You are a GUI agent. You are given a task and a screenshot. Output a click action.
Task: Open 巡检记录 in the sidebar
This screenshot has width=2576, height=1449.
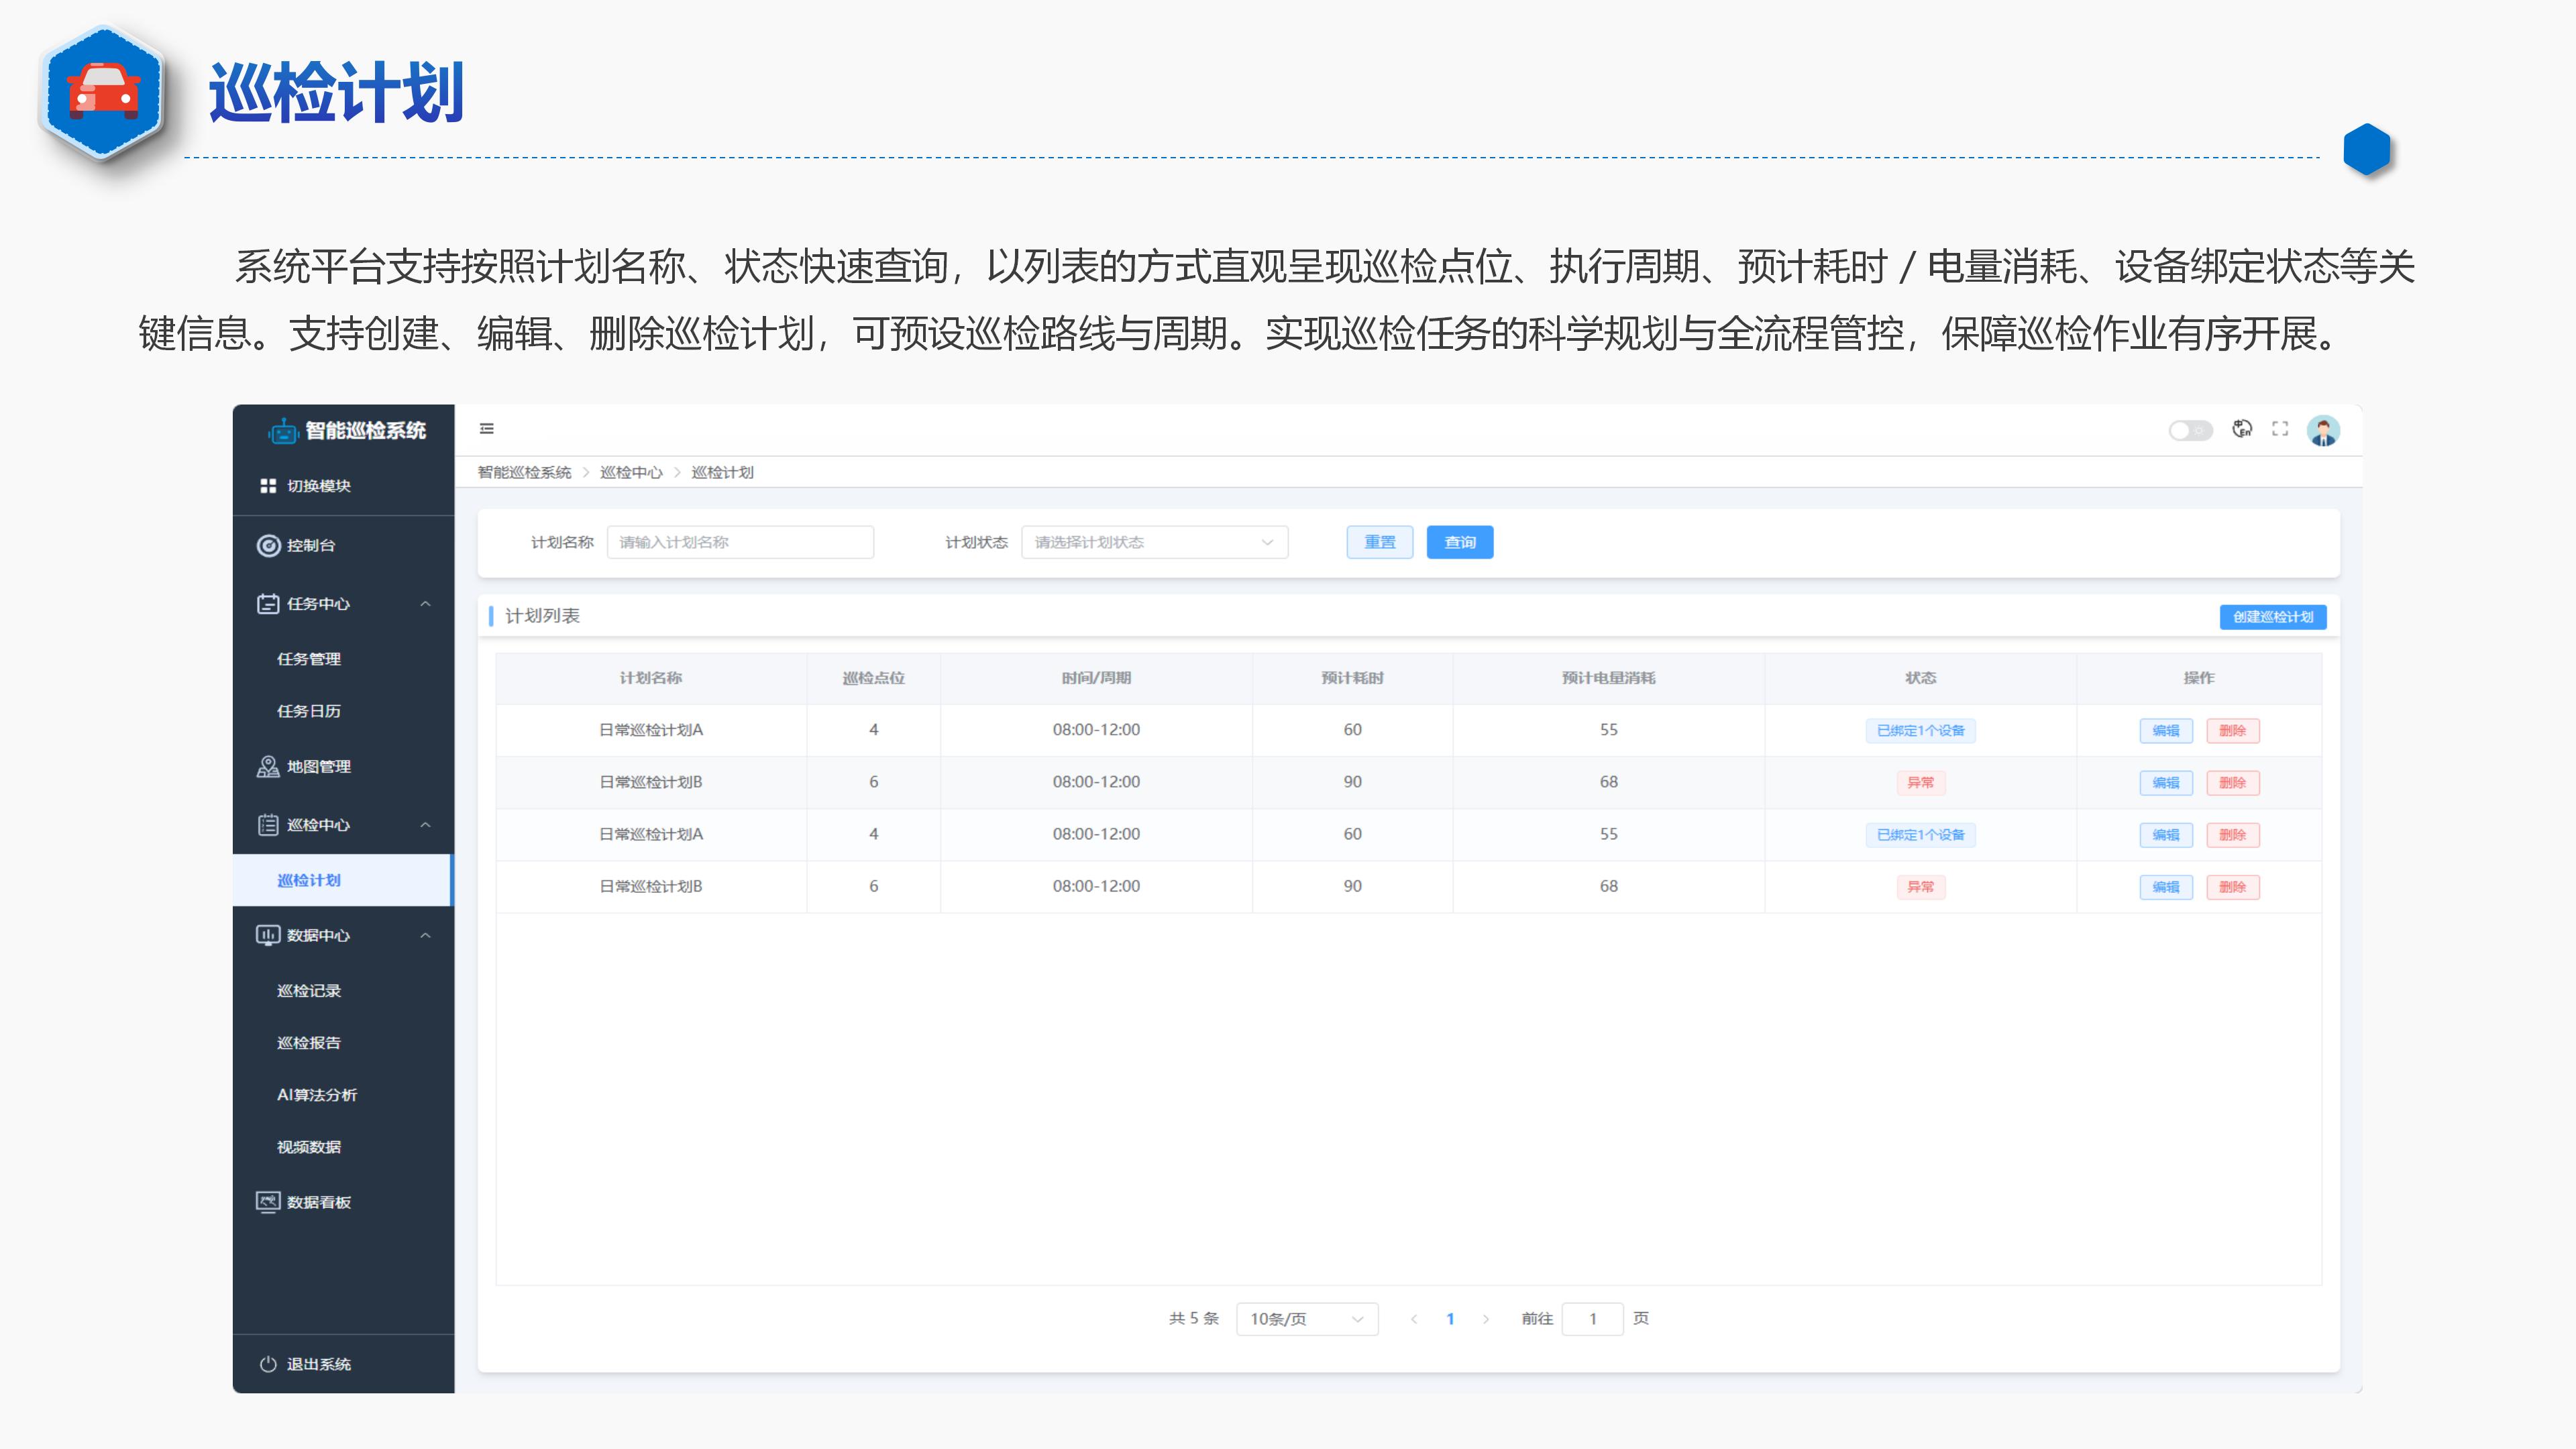pyautogui.click(x=309, y=991)
